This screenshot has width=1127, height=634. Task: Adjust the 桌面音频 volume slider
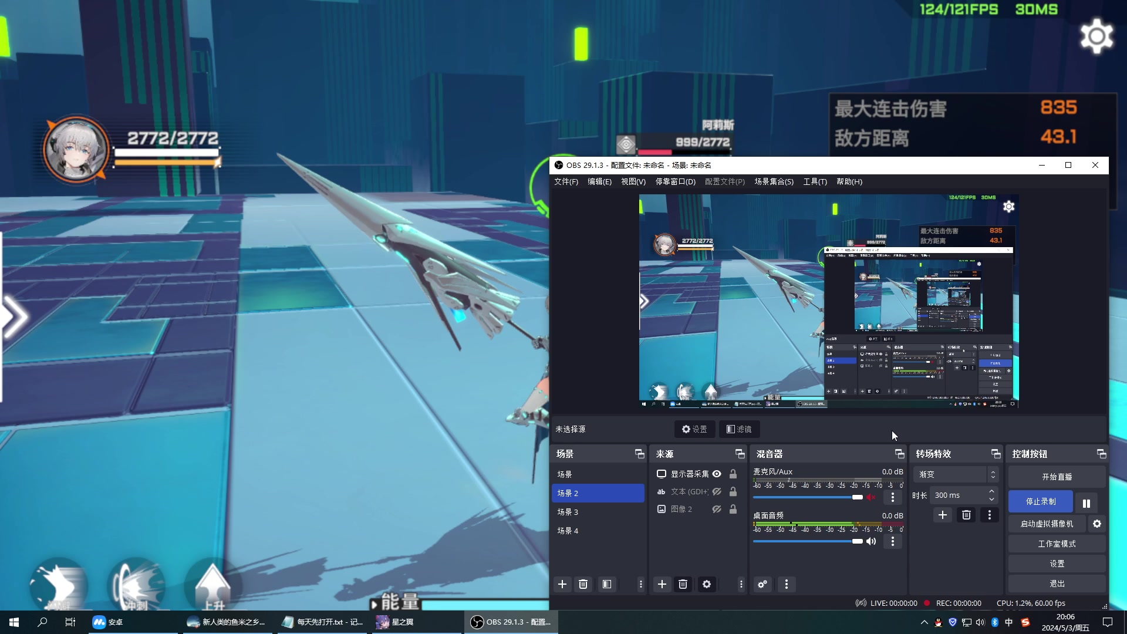[857, 541]
